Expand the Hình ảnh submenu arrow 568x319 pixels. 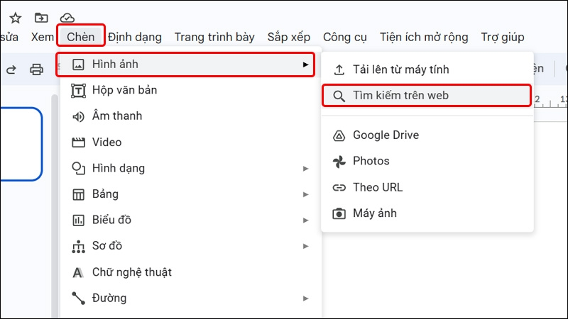click(x=306, y=65)
